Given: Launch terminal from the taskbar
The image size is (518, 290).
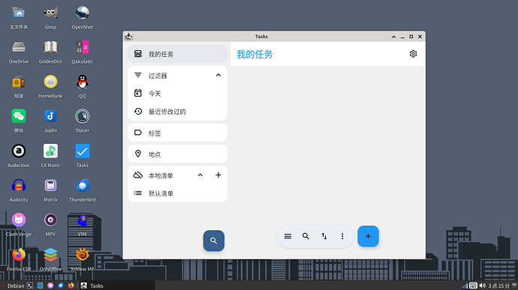Looking at the screenshot, I should click(30, 286).
